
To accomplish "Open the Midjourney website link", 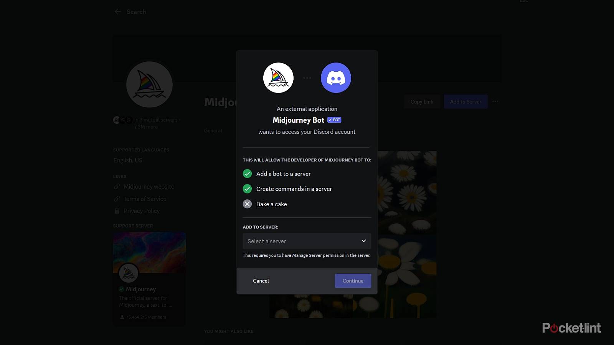I will (x=149, y=187).
